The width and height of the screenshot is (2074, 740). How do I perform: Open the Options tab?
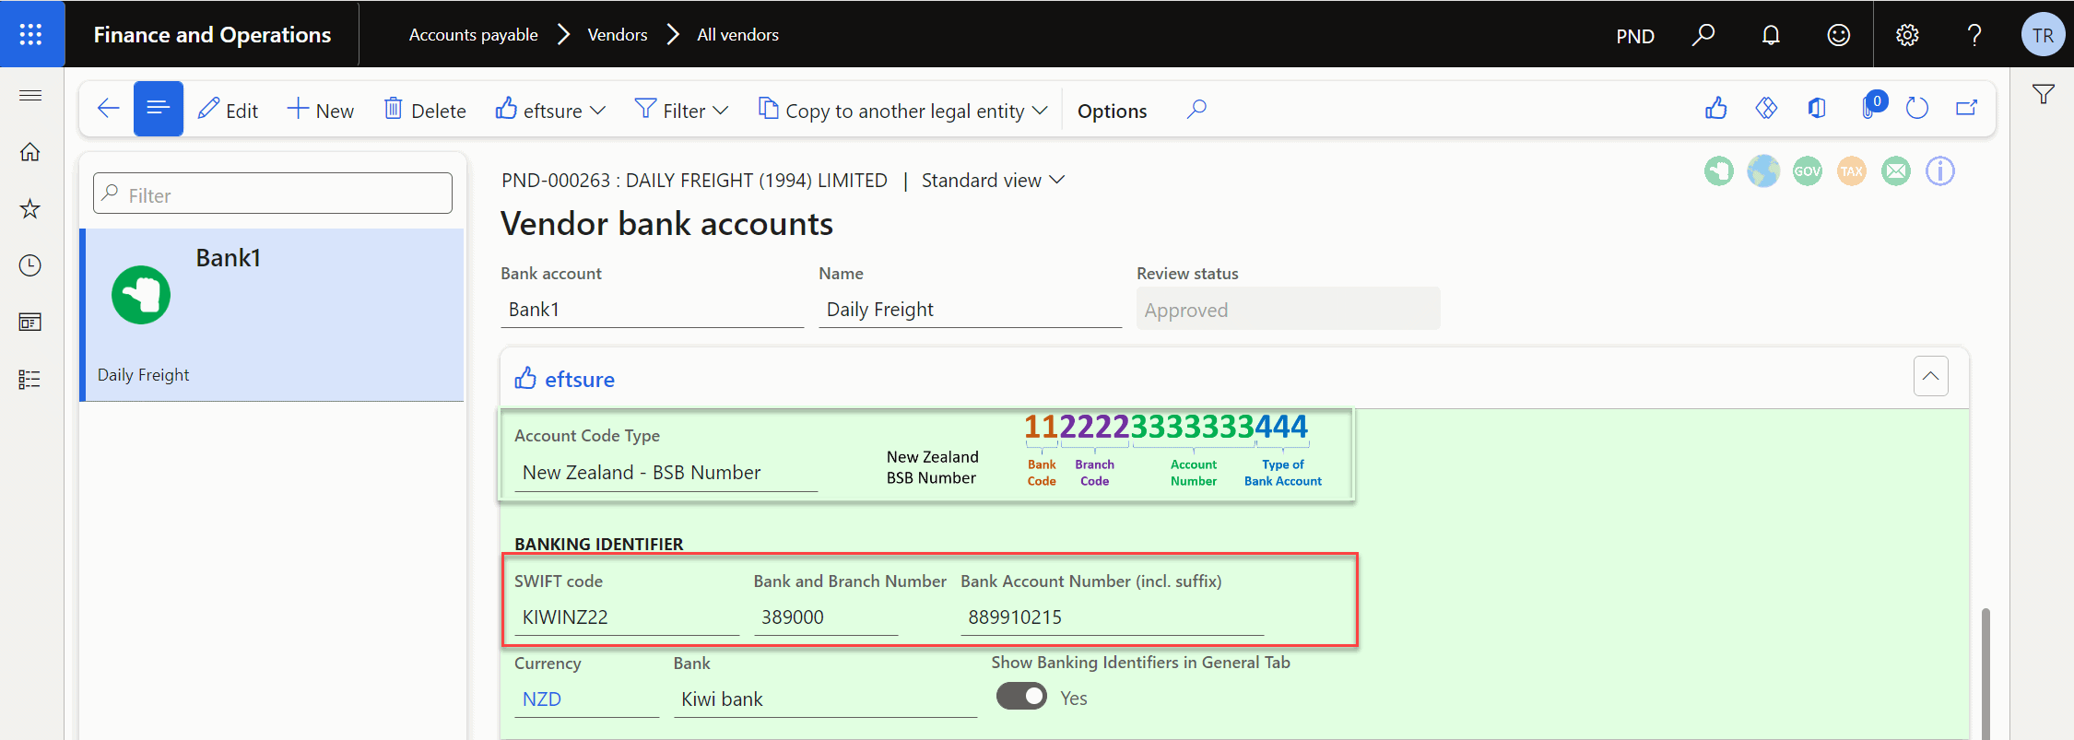tap(1112, 111)
